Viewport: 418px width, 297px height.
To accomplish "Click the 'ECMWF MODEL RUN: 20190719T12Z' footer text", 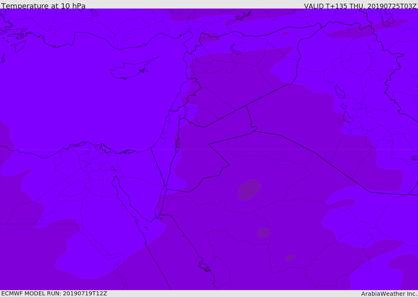I will pyautogui.click(x=54, y=293).
